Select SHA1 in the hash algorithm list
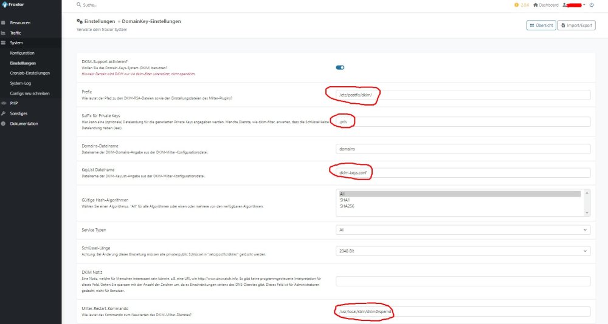 (x=344, y=199)
